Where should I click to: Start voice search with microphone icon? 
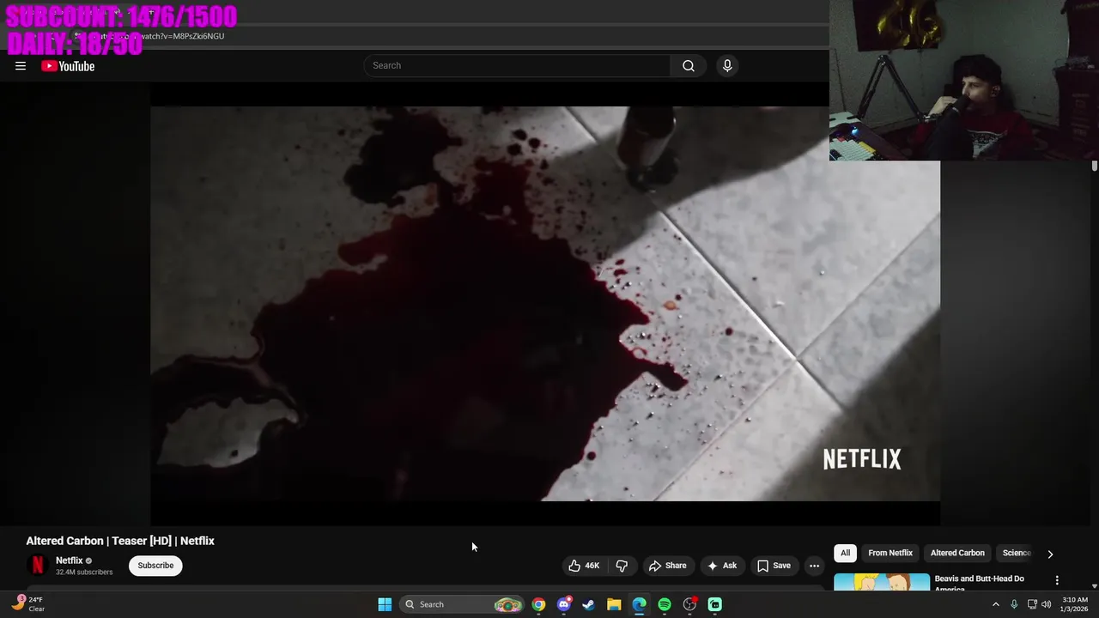727,65
